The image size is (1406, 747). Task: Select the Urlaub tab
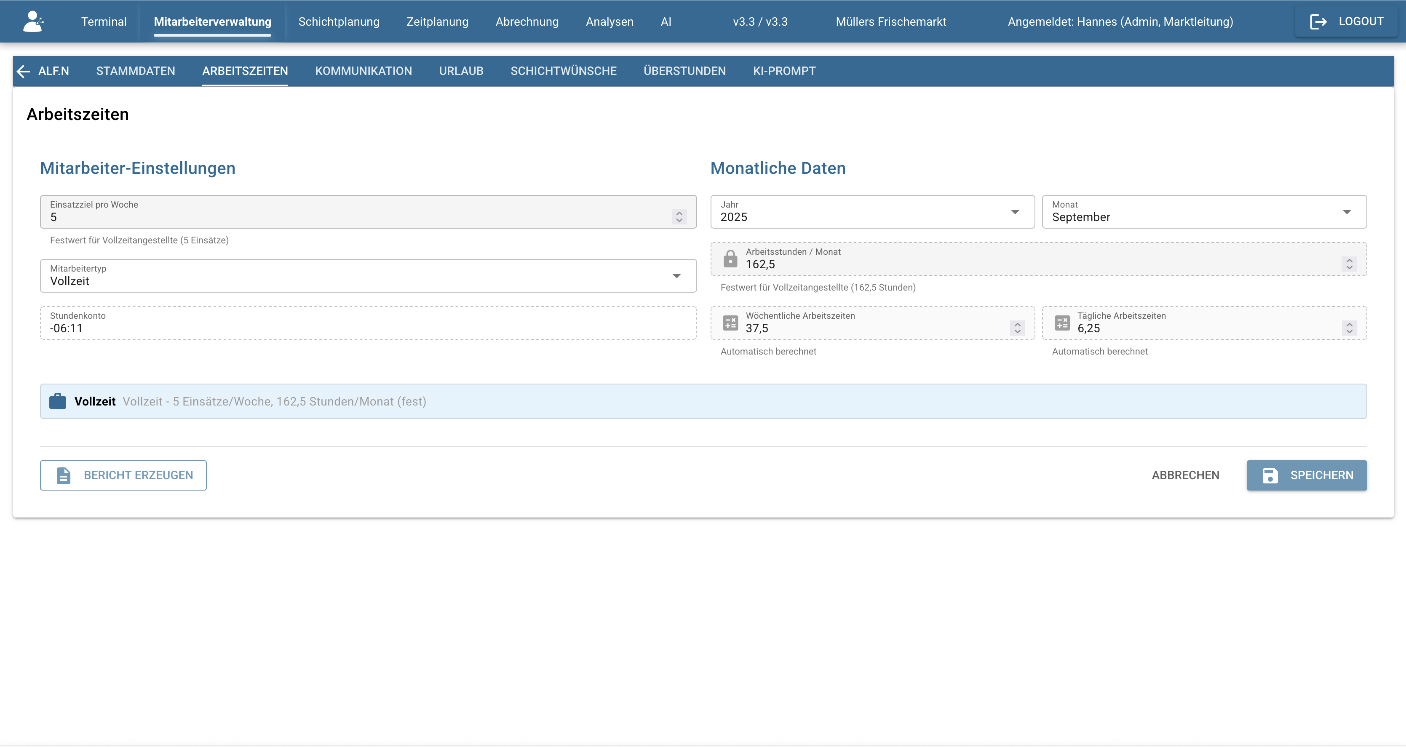(461, 71)
